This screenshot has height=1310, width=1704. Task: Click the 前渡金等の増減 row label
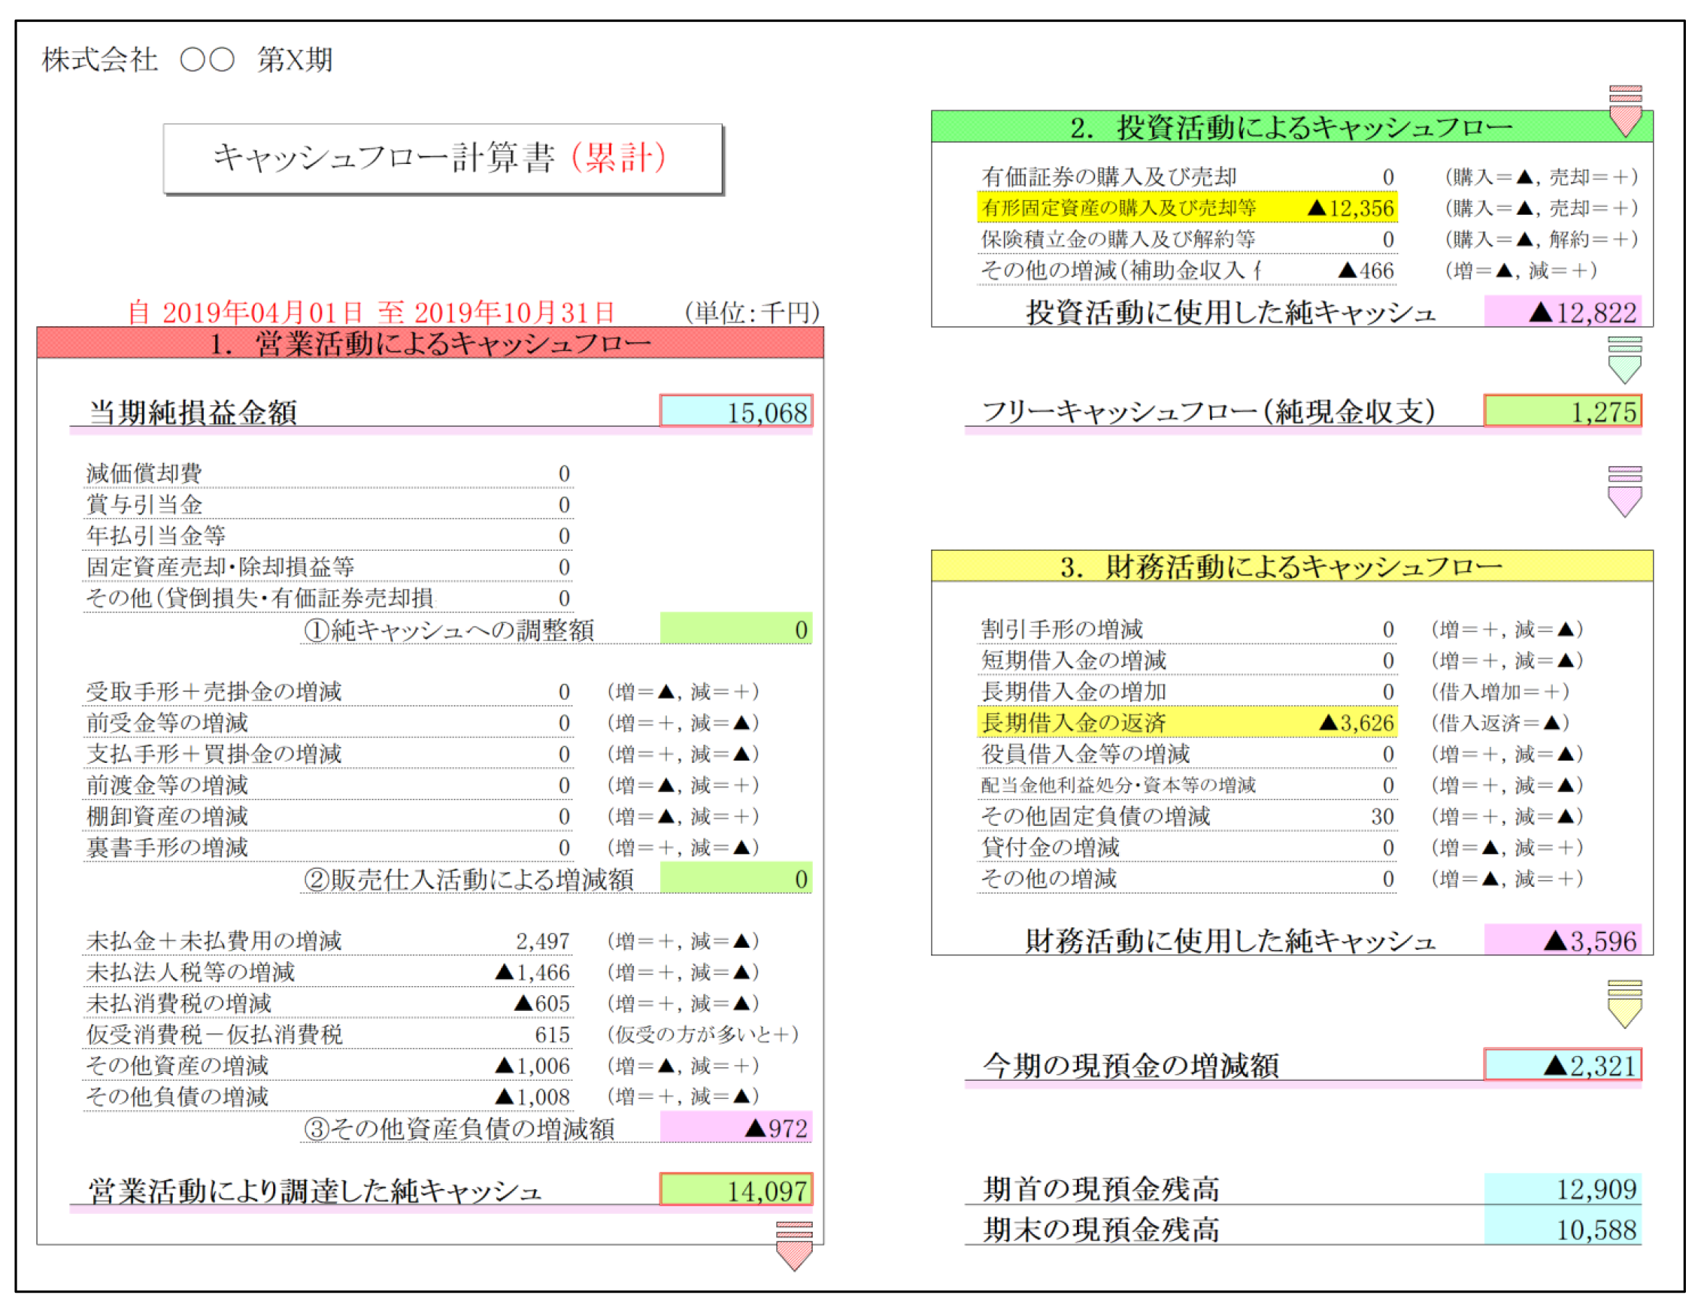tap(167, 785)
